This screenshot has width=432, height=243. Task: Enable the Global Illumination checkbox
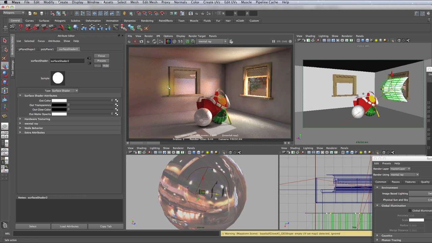[x=410, y=211]
